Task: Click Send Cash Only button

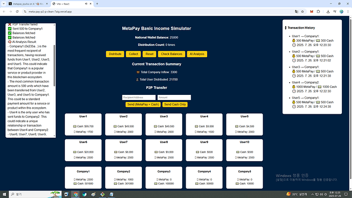Action: point(175,105)
